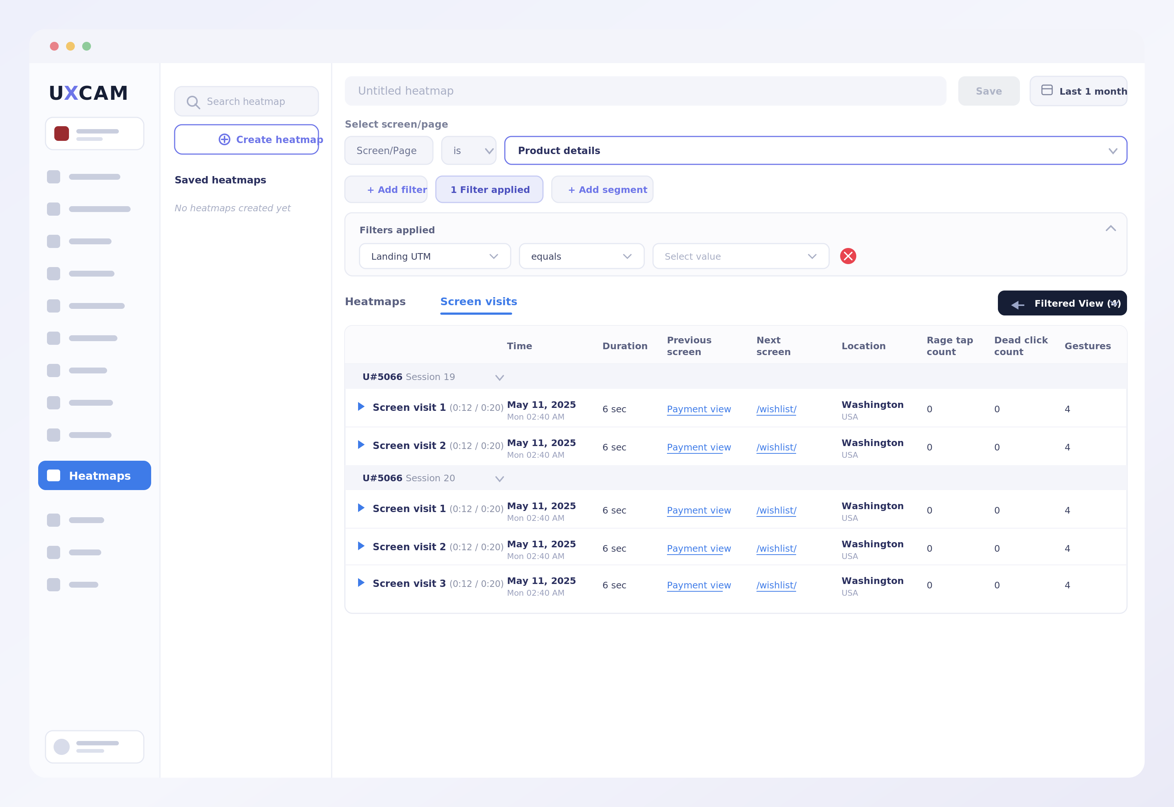Image resolution: width=1174 pixels, height=807 pixels.
Task: Open /wishlist/ link in Session 20 visit 2
Action: coord(776,549)
